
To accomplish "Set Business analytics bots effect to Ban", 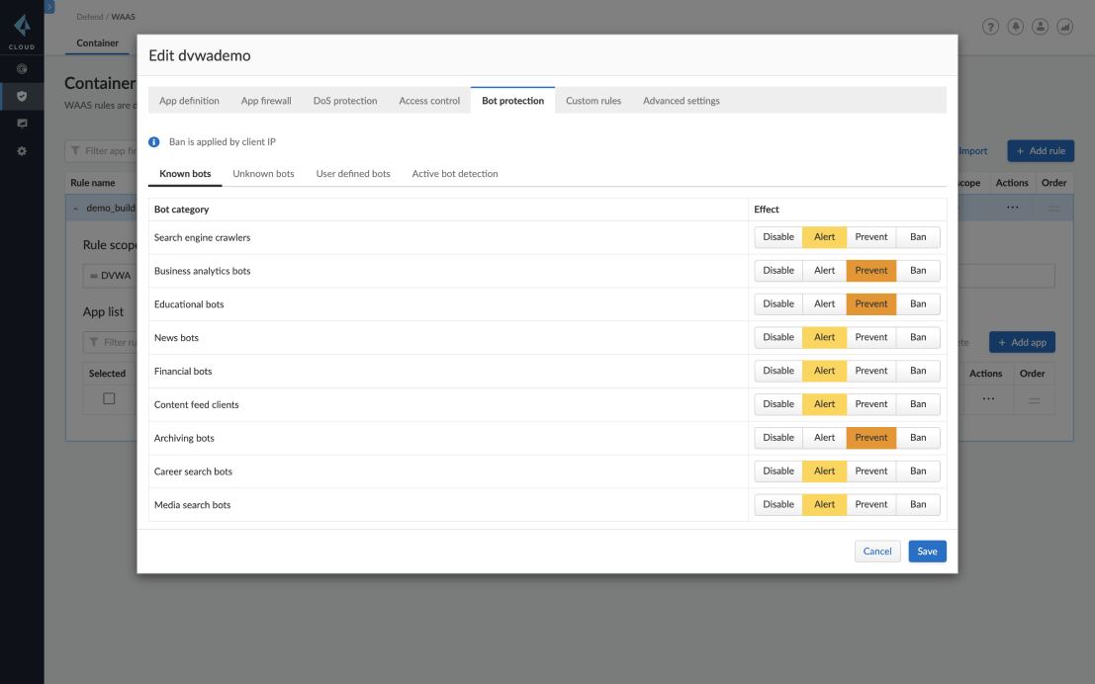I will pos(918,271).
